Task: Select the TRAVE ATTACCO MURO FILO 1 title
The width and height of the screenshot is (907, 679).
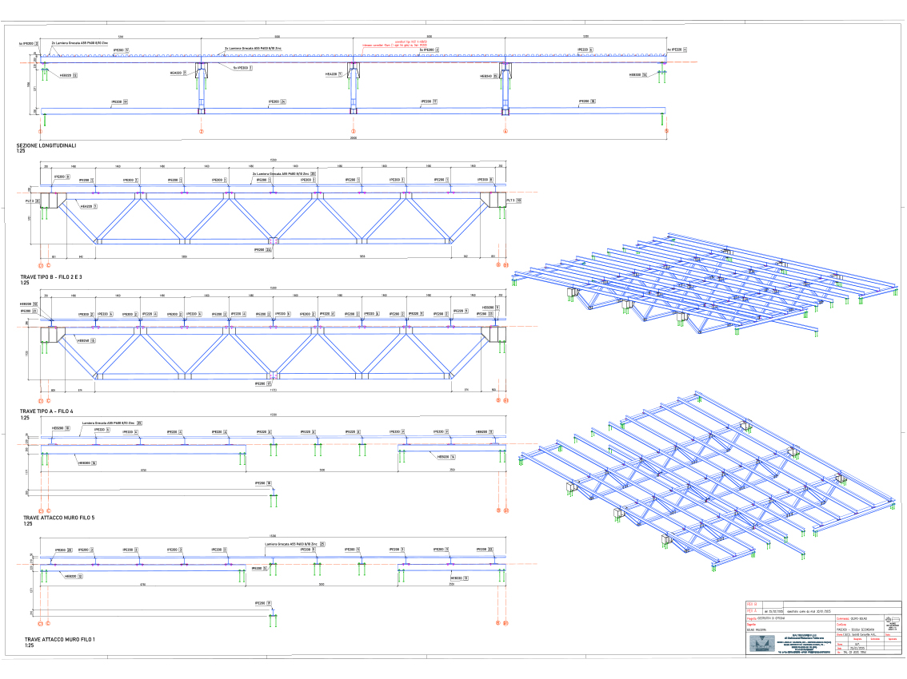Action: 59,640
